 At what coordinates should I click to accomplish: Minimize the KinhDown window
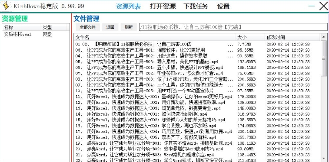coord(312,6)
